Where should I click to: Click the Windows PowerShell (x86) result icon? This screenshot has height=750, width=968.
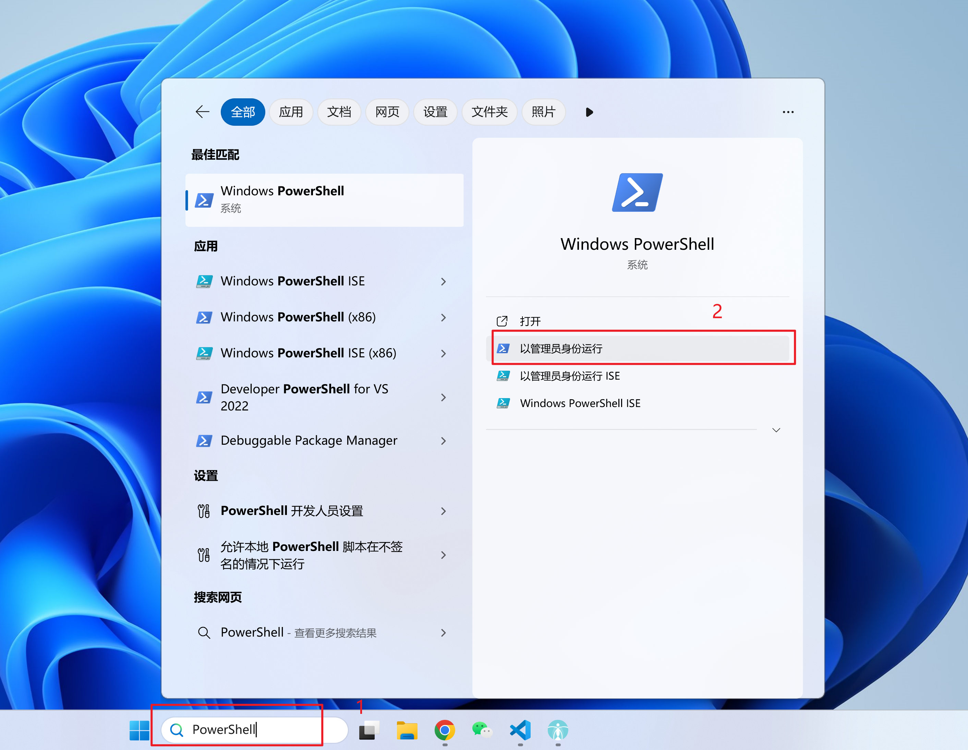pyautogui.click(x=204, y=317)
